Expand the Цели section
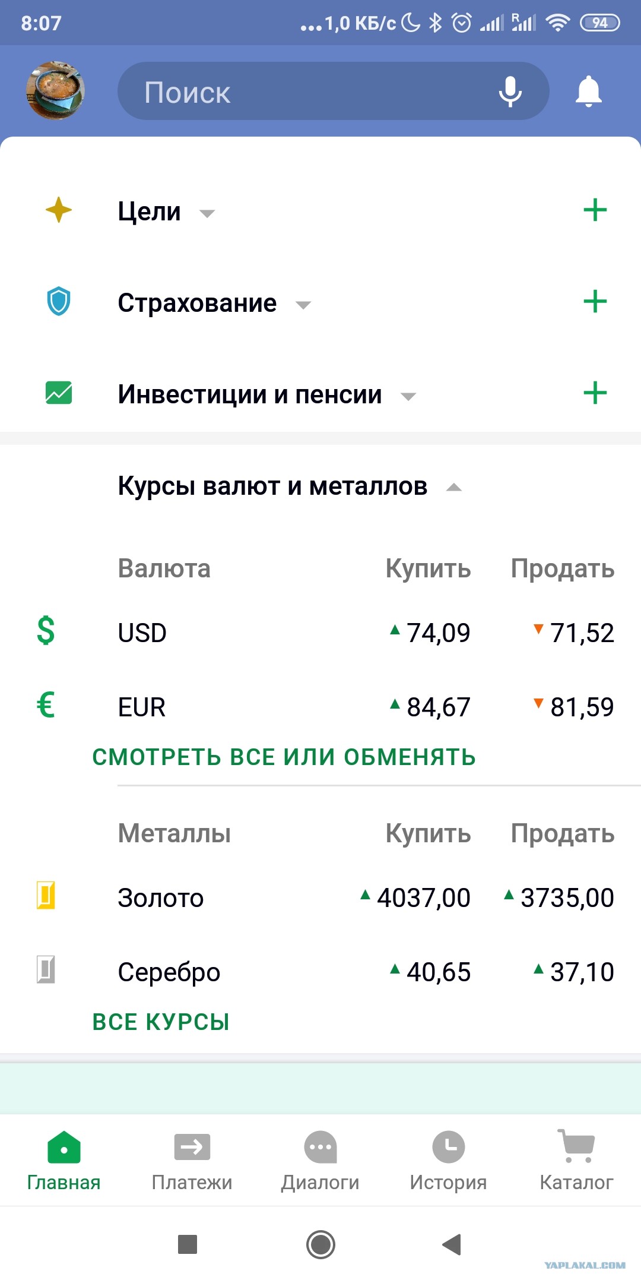Screen dimensions: 641x1283 click(166, 211)
